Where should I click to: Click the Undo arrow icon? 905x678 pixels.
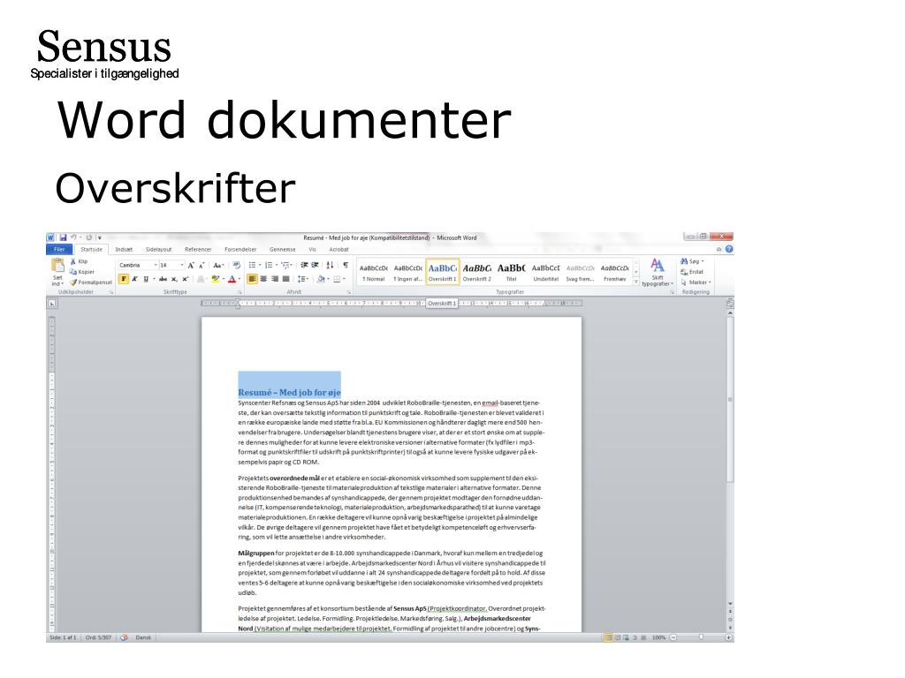click(x=74, y=237)
